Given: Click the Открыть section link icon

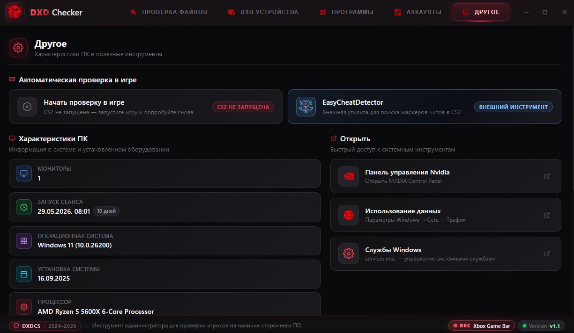Looking at the screenshot, I should click(334, 139).
